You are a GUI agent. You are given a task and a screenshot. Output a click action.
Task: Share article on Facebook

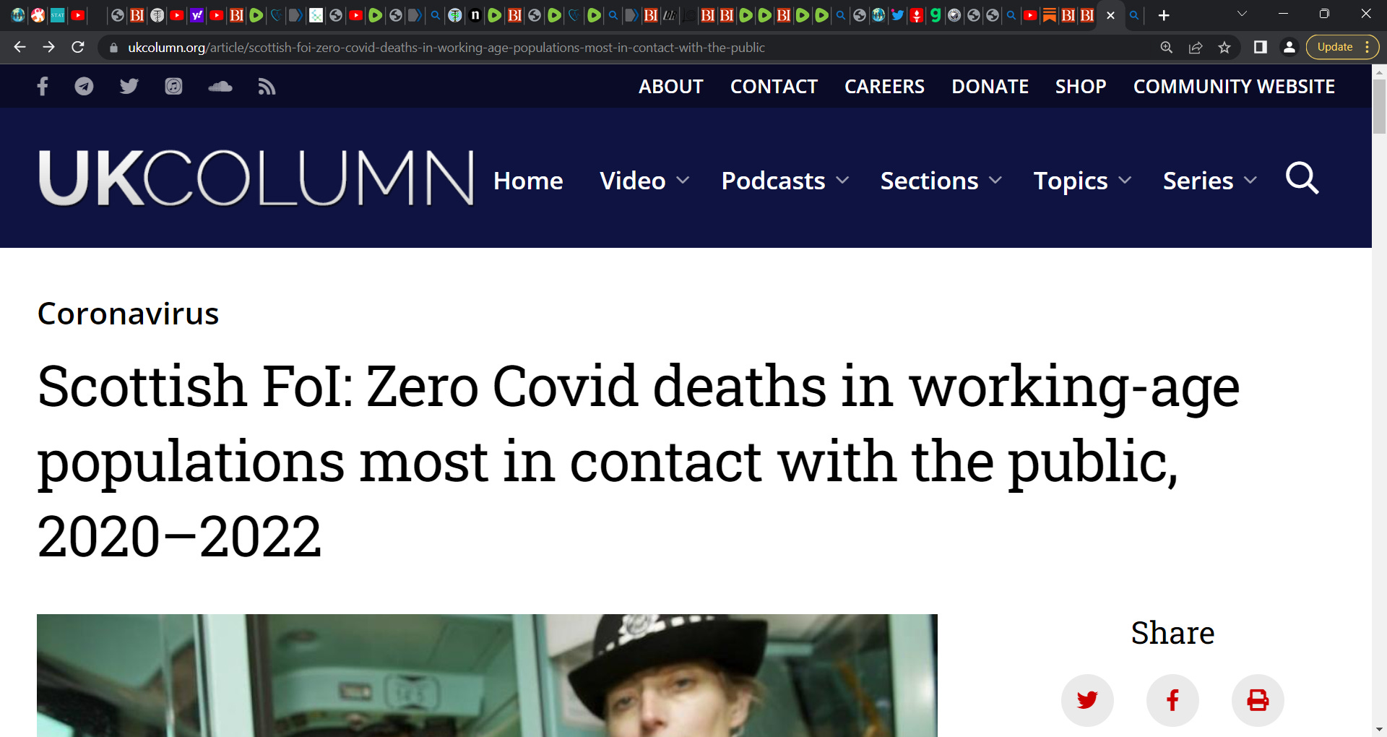pyautogui.click(x=1172, y=700)
